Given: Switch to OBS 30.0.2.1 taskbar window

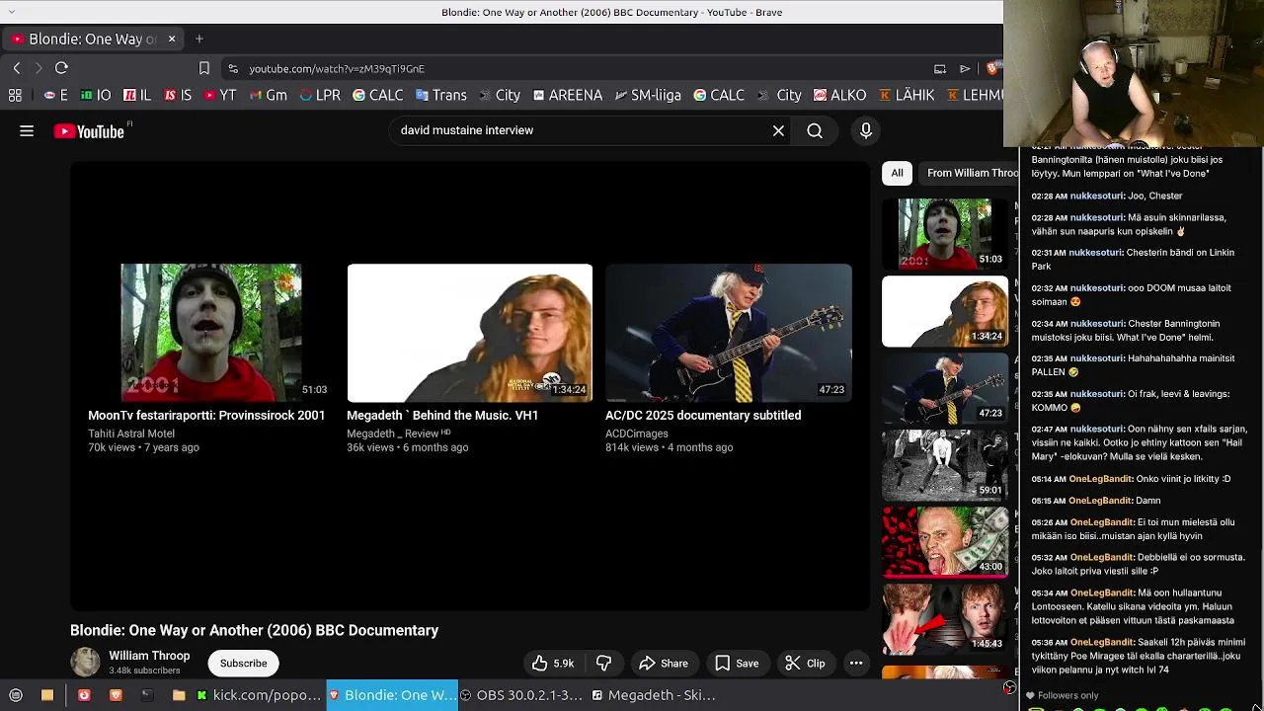Looking at the screenshot, I should [x=522, y=695].
